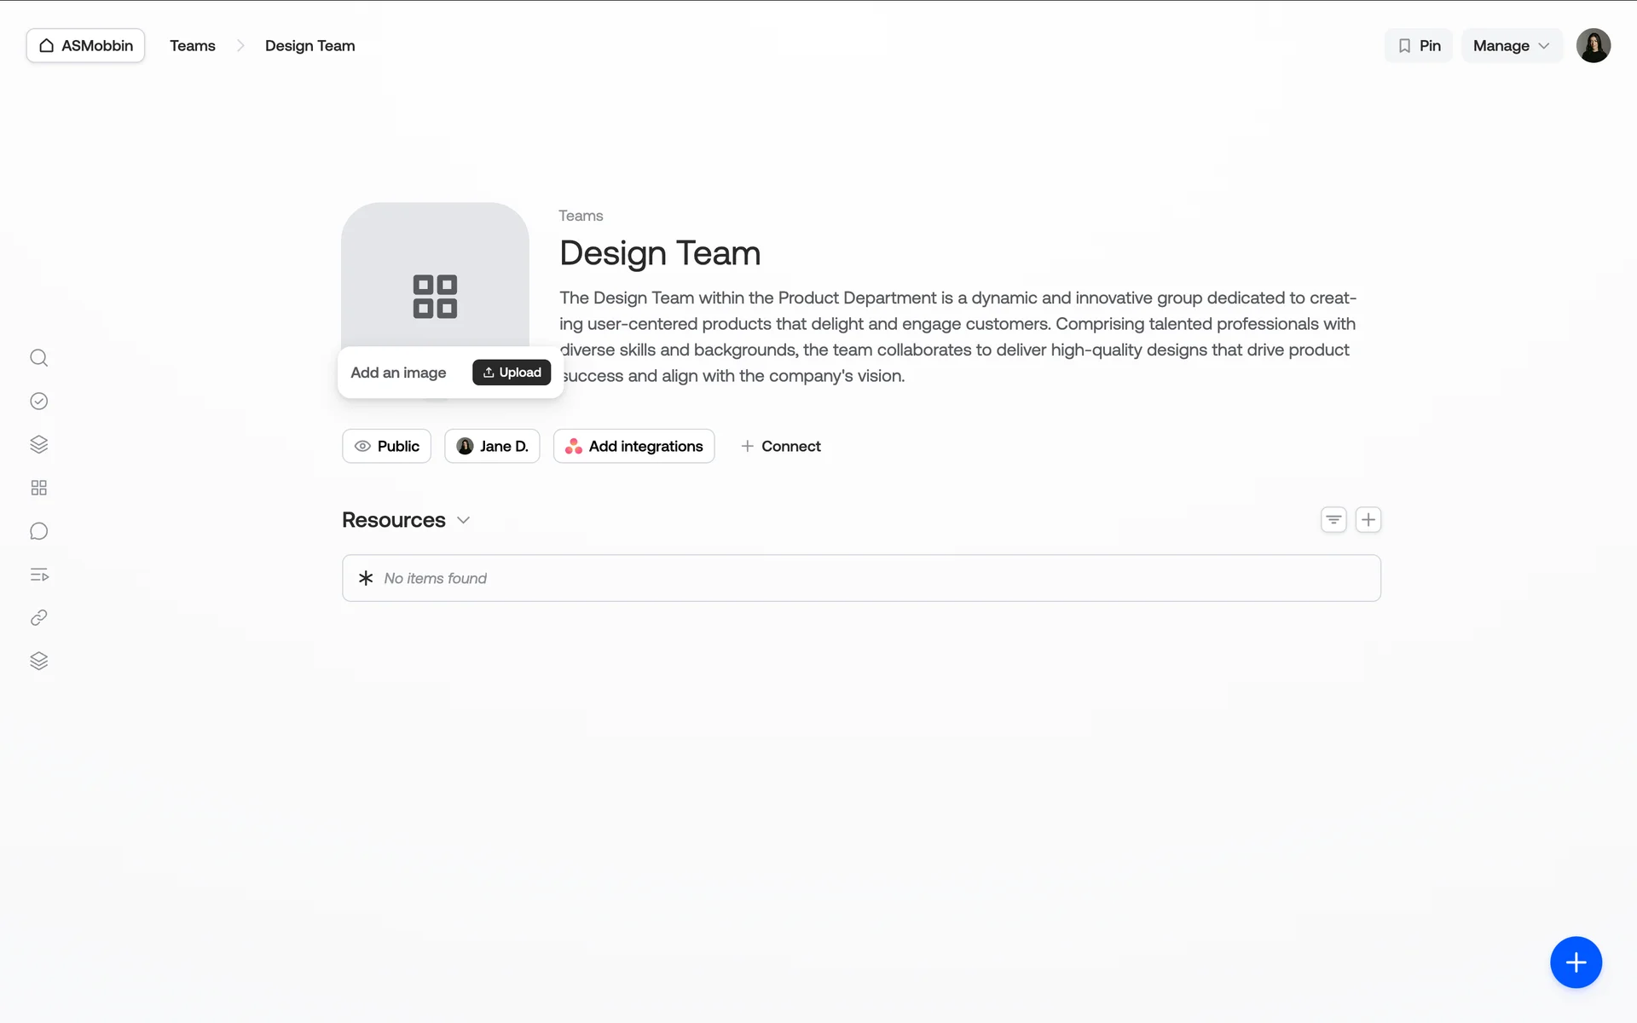Click the Upload image button

pos(512,373)
